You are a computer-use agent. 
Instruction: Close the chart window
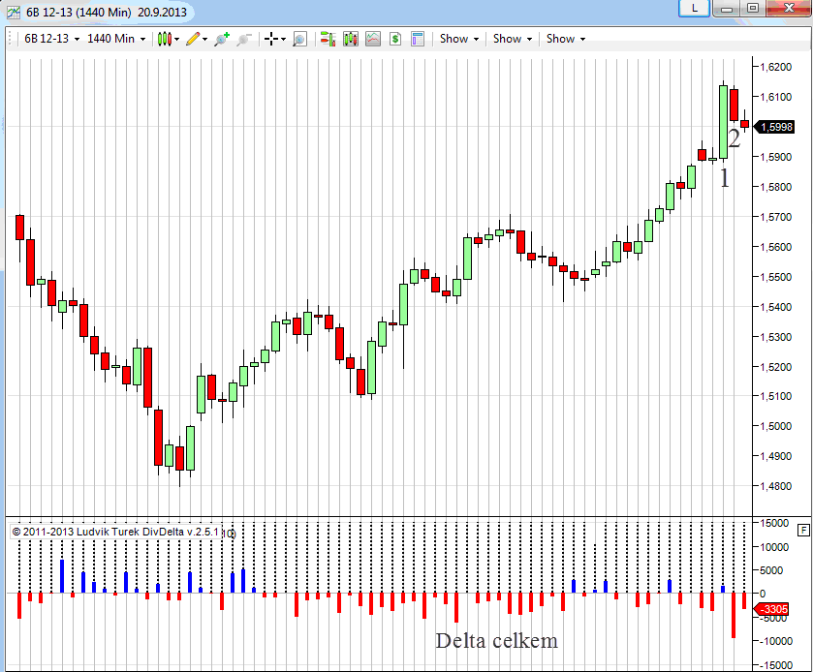(789, 9)
